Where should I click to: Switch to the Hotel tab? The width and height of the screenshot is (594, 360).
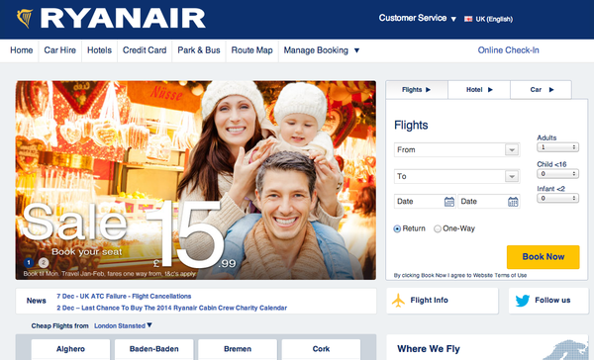click(479, 90)
